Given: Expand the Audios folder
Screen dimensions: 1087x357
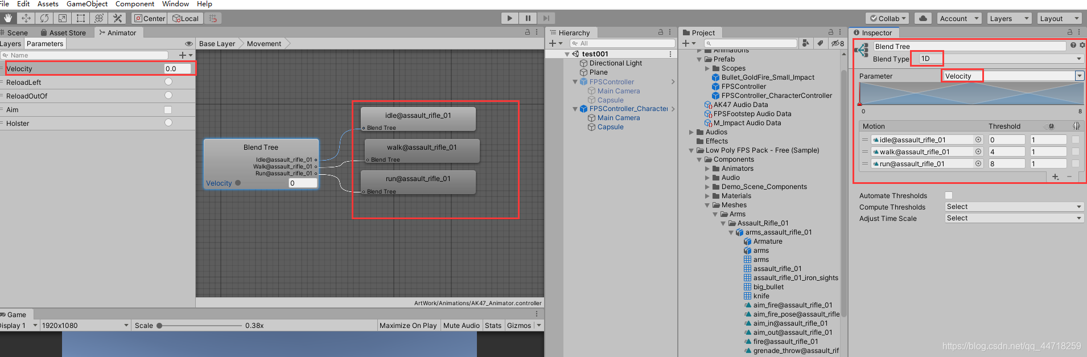Looking at the screenshot, I should pyautogui.click(x=691, y=132).
